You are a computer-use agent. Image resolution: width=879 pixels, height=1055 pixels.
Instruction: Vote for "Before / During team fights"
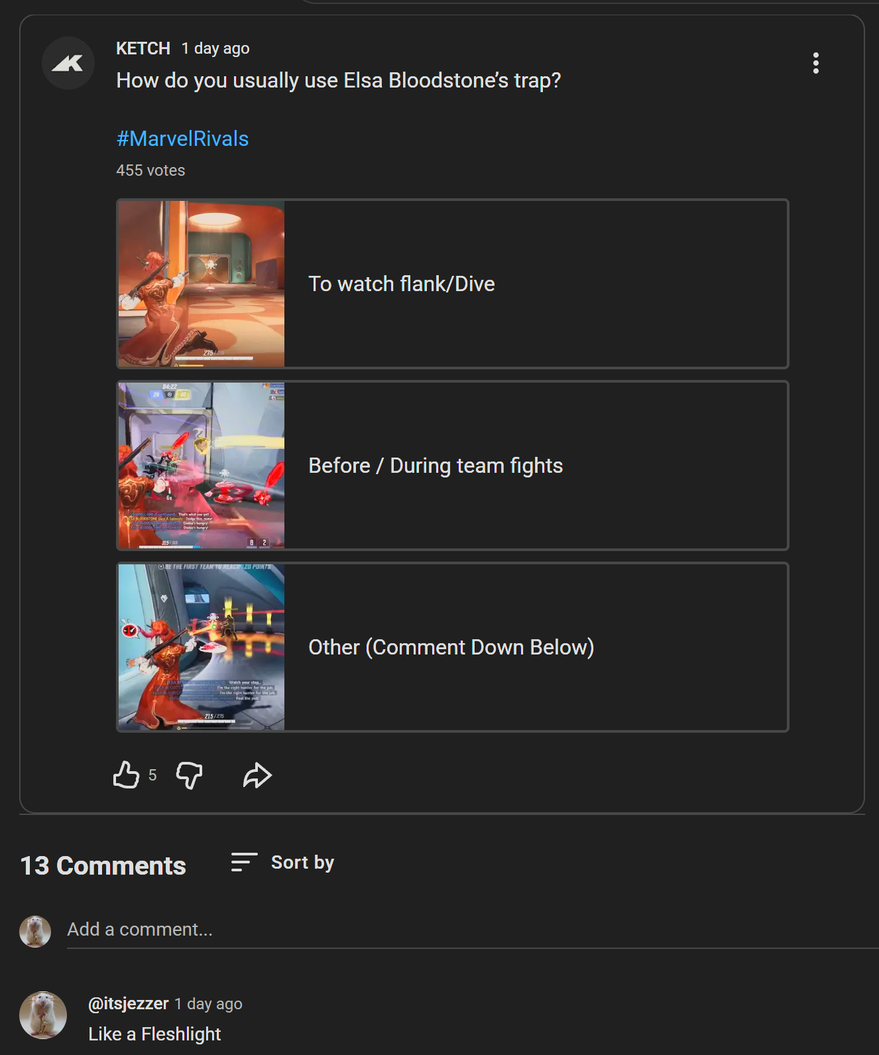click(534, 465)
